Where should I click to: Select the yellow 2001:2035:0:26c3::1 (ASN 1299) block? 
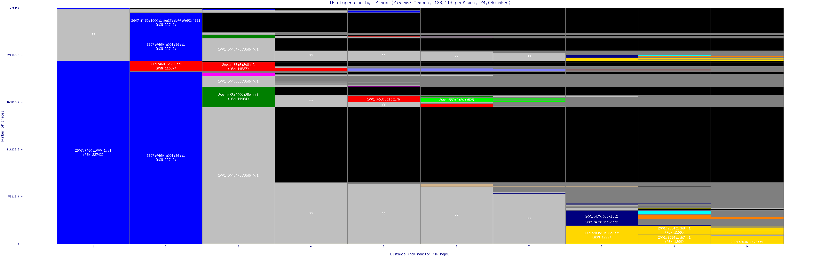coord(602,235)
